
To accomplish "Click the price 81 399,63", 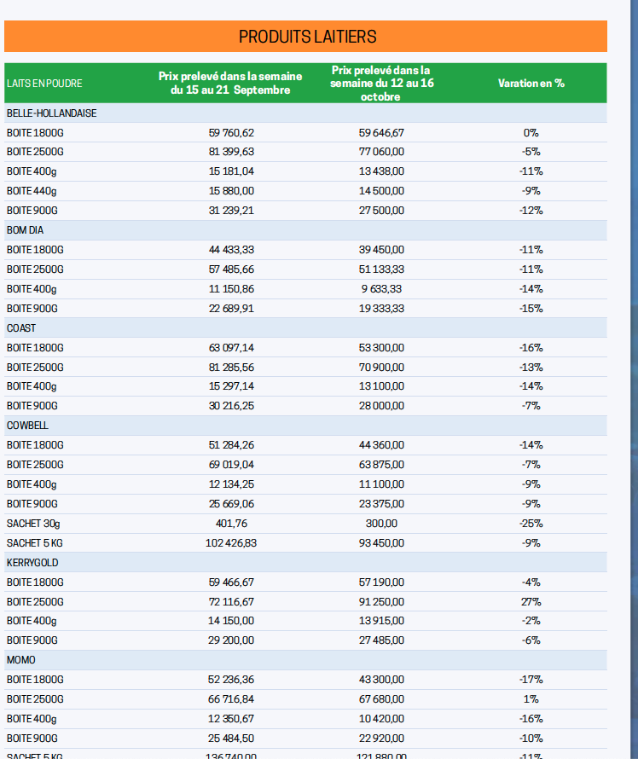I will click(231, 152).
